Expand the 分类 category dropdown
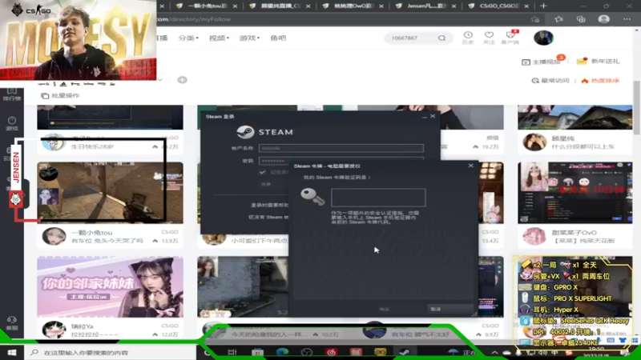Screen dimensions: 641x360 point(188,38)
